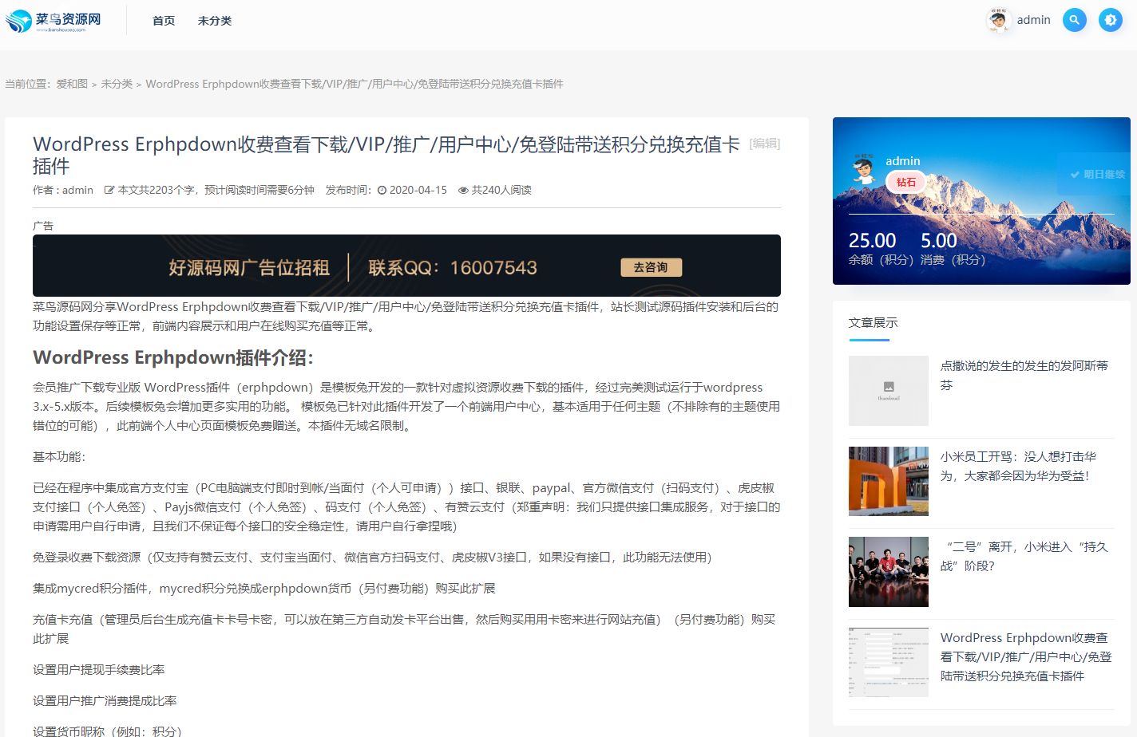Open the post 小米员工开骂：没人想打击华为

pos(1019,466)
